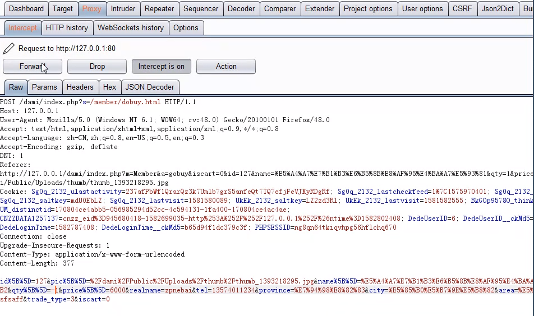Open the proxy Options sub-tab
The height and width of the screenshot is (316, 534).
186,27
